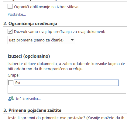Open the editing type dropdown arrow
The height and width of the screenshot is (121, 127).
(x=72, y=40)
